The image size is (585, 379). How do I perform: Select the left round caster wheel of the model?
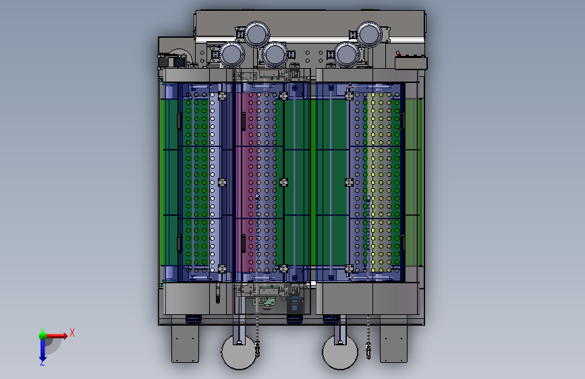click(239, 351)
